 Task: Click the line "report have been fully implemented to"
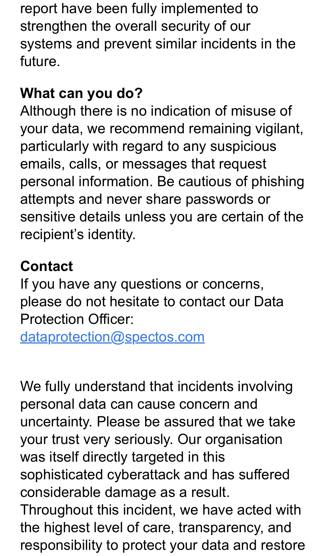[x=139, y=9]
